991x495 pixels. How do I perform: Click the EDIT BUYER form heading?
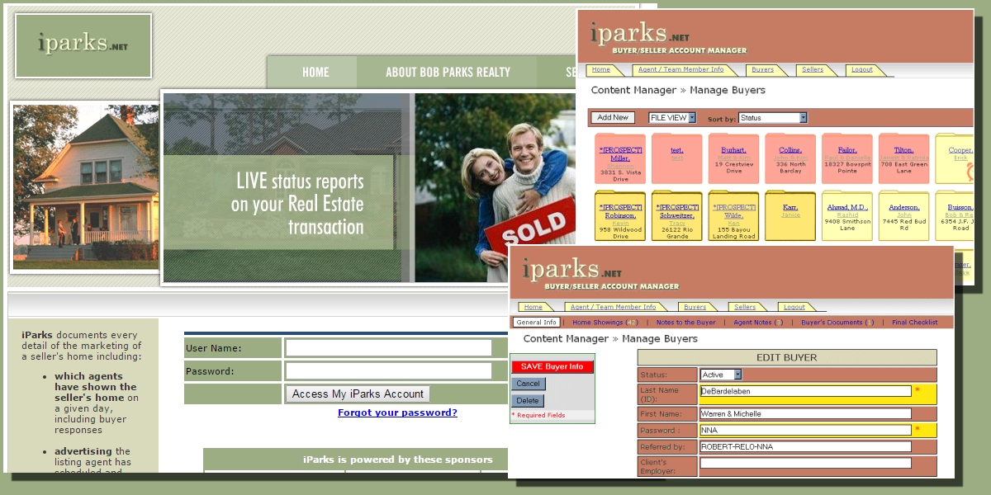pyautogui.click(x=787, y=357)
